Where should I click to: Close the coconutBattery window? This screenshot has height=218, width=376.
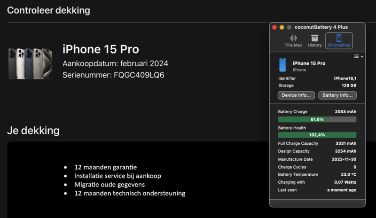274,27
